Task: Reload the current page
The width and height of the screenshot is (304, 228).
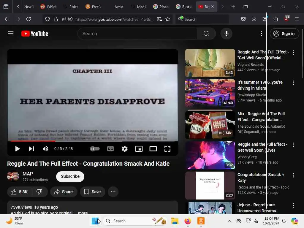Action: click(x=28, y=19)
